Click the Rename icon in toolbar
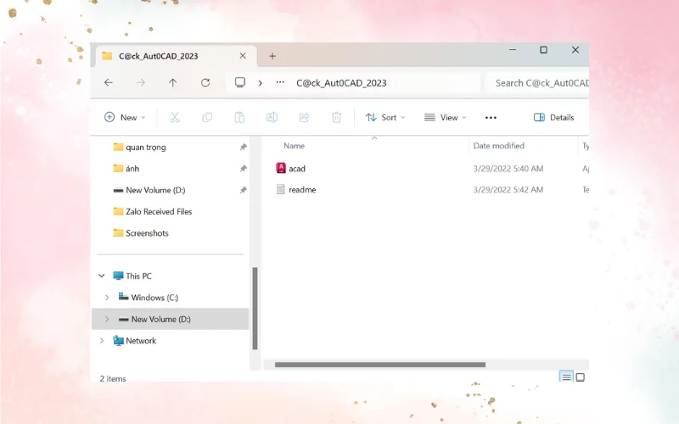The width and height of the screenshot is (679, 424). (272, 117)
